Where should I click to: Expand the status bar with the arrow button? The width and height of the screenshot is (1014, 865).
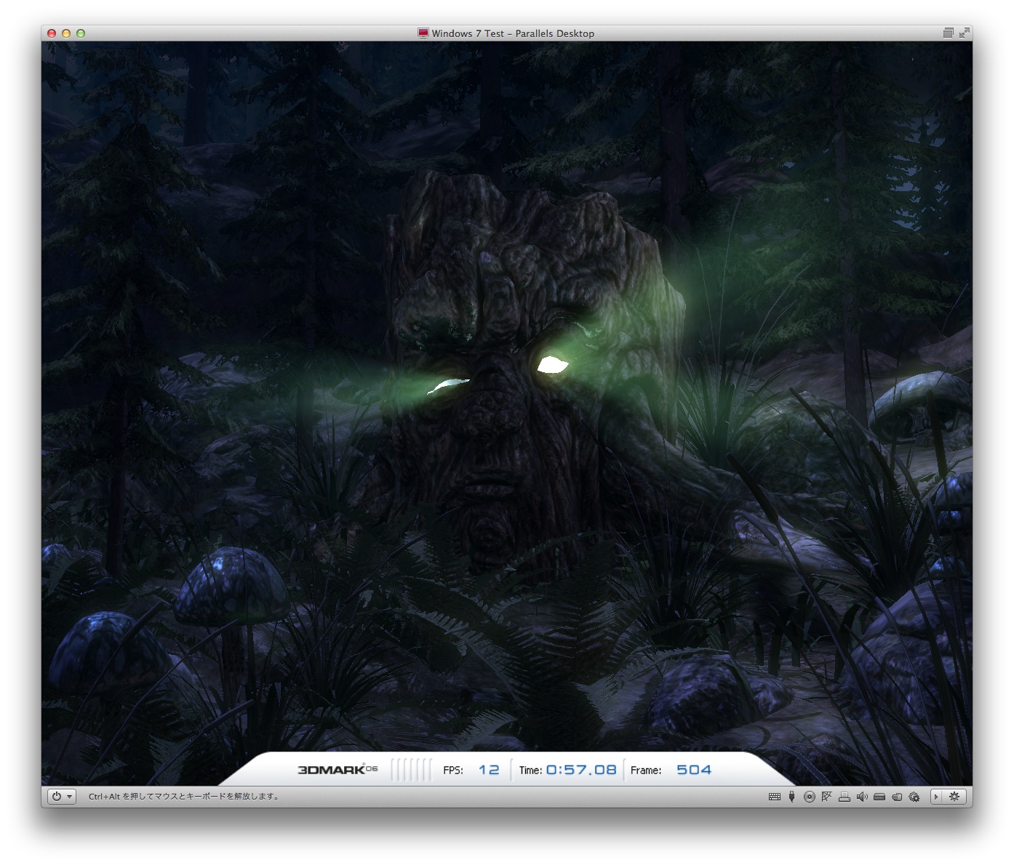(937, 797)
